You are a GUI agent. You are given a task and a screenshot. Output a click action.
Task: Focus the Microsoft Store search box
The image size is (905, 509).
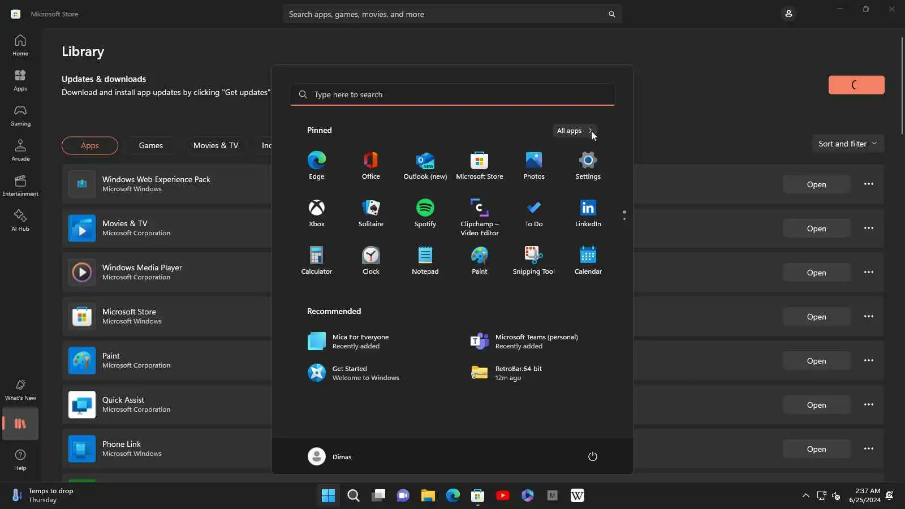pyautogui.click(x=453, y=14)
